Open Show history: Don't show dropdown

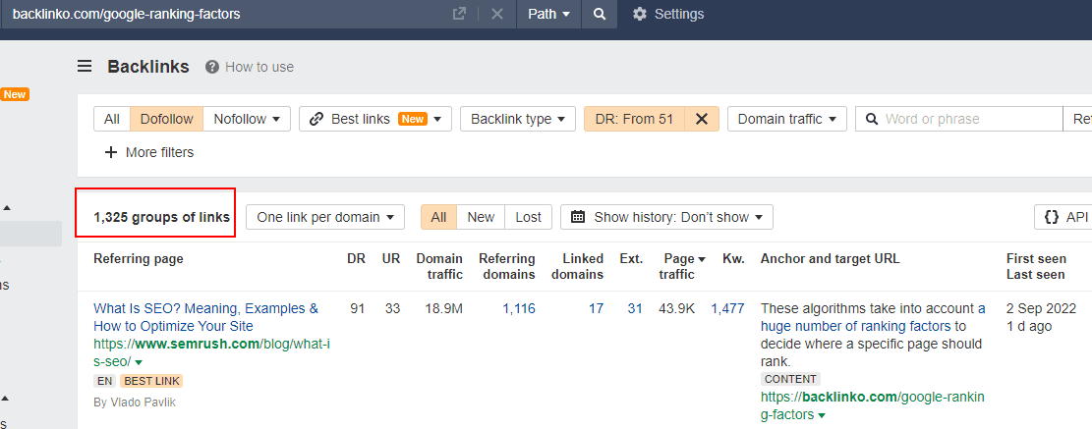666,217
